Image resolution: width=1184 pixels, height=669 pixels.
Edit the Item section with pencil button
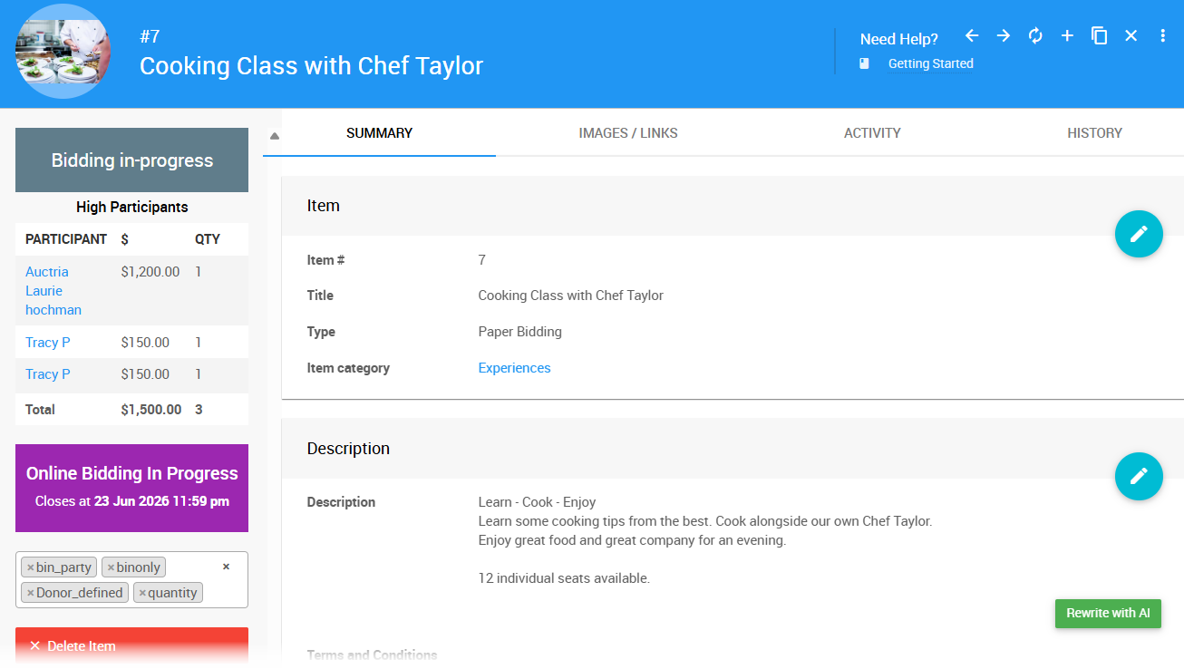click(x=1139, y=234)
